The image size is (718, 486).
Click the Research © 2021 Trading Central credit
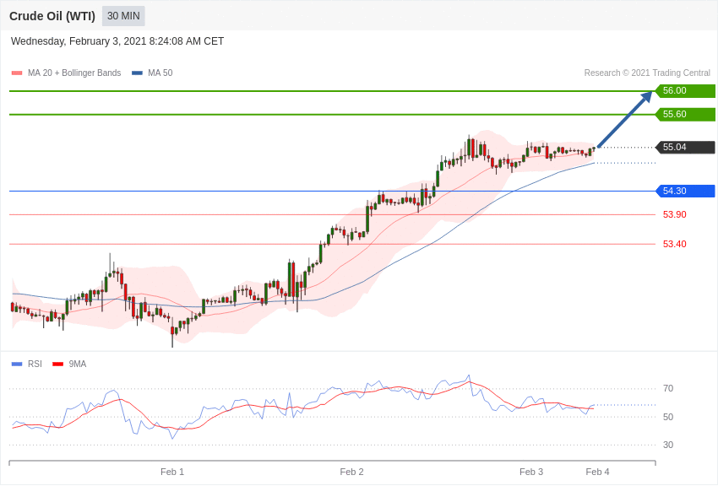point(647,73)
